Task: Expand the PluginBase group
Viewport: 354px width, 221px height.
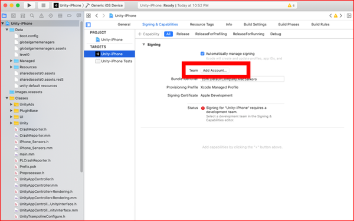Action: (x=11, y=111)
